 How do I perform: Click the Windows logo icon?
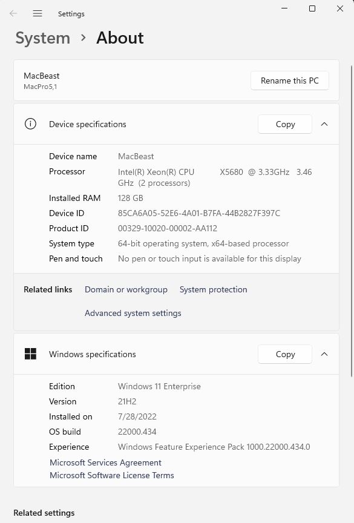click(30, 354)
